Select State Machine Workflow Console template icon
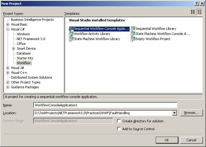The height and width of the screenshot is (147, 206). (x=133, y=34)
